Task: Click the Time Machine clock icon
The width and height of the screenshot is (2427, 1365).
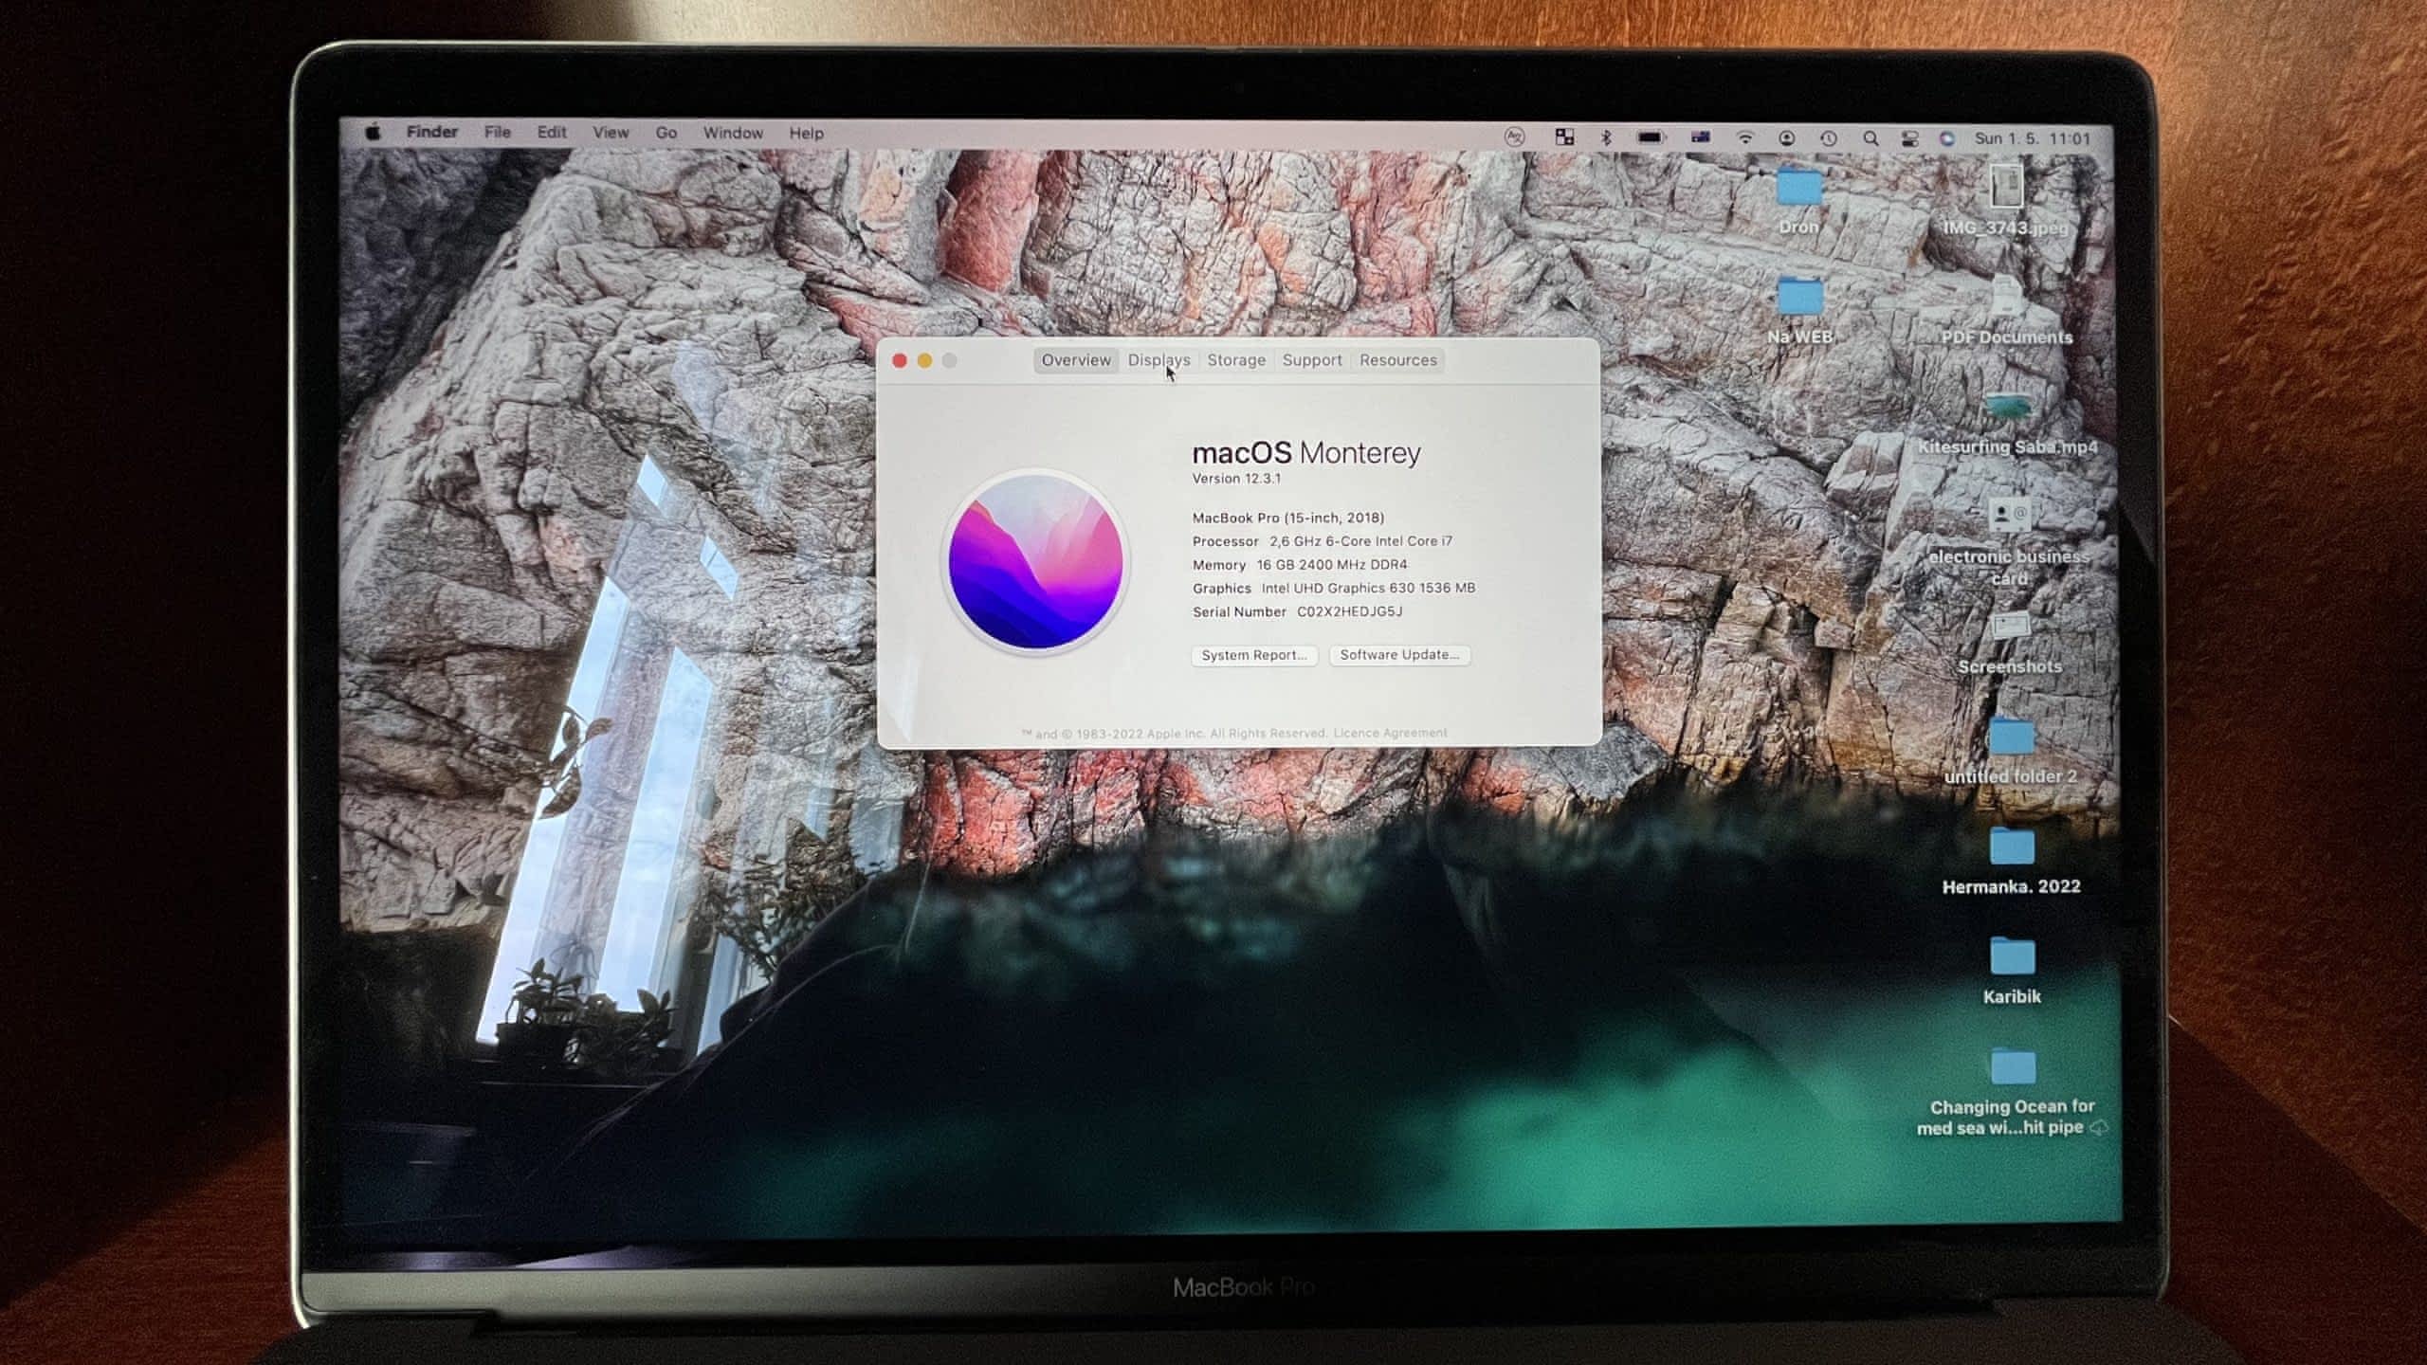Action: [1829, 138]
